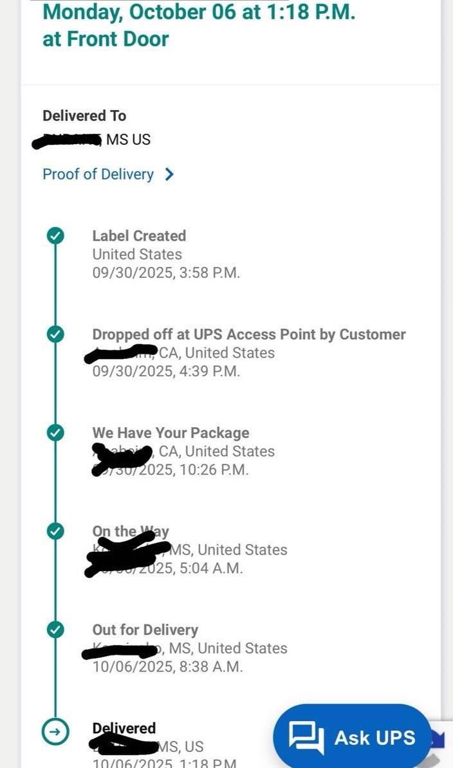Click the chat bubble icon in Ask UPS
453x768 pixels.
(x=306, y=737)
